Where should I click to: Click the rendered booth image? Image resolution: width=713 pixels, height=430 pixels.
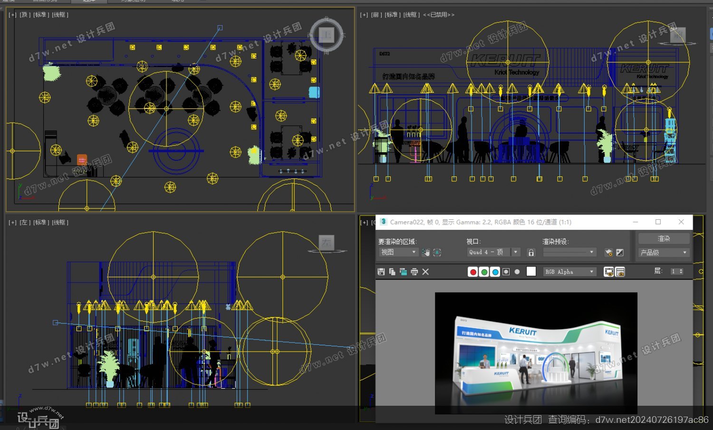pos(536,353)
